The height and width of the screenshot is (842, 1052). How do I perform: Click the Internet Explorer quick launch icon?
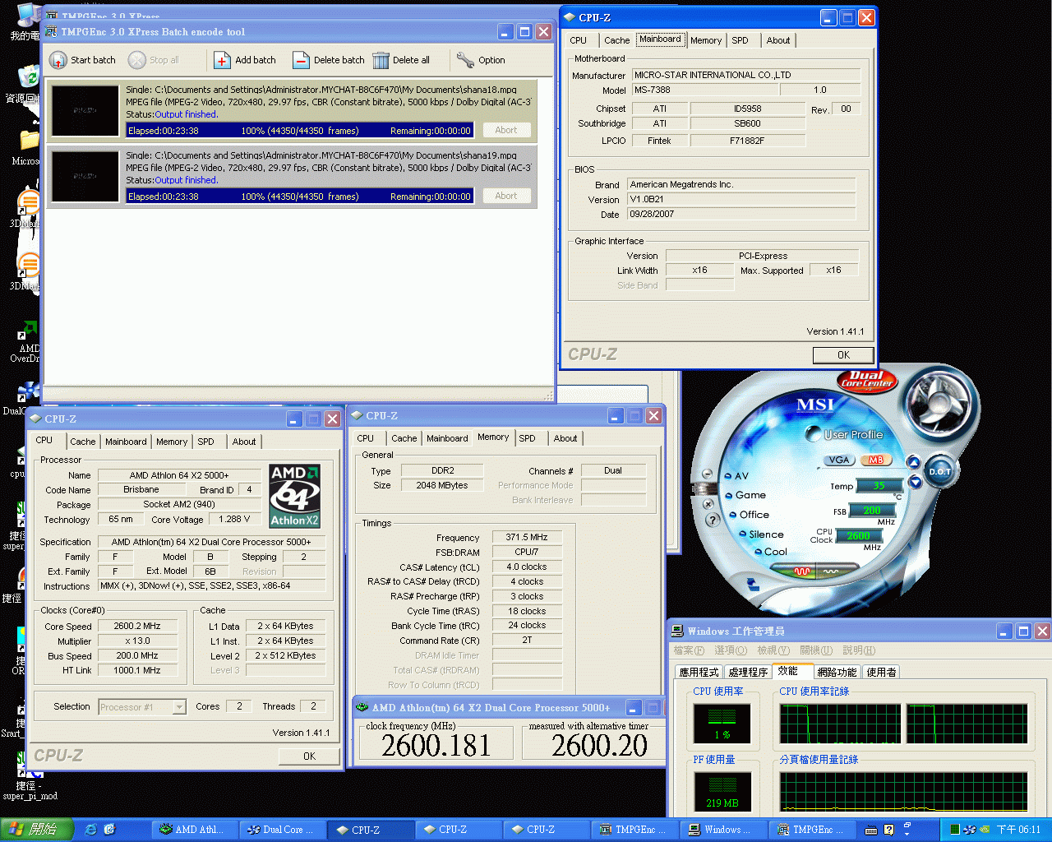pos(91,830)
